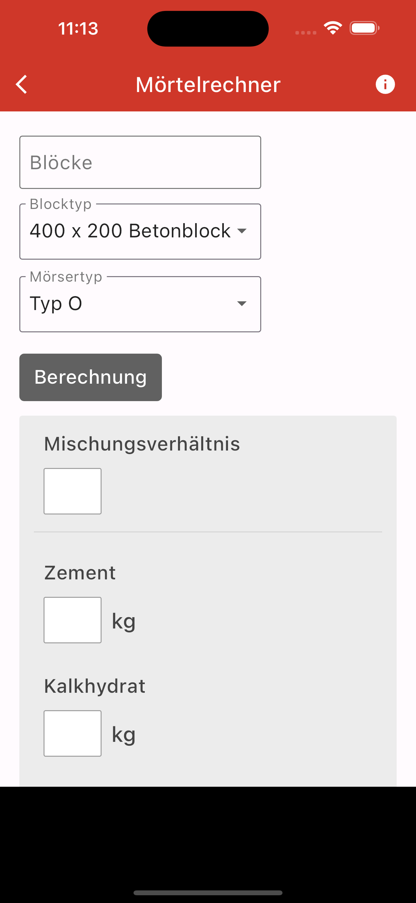Tap the Kalkhydrat label
The height and width of the screenshot is (903, 416).
94,686
